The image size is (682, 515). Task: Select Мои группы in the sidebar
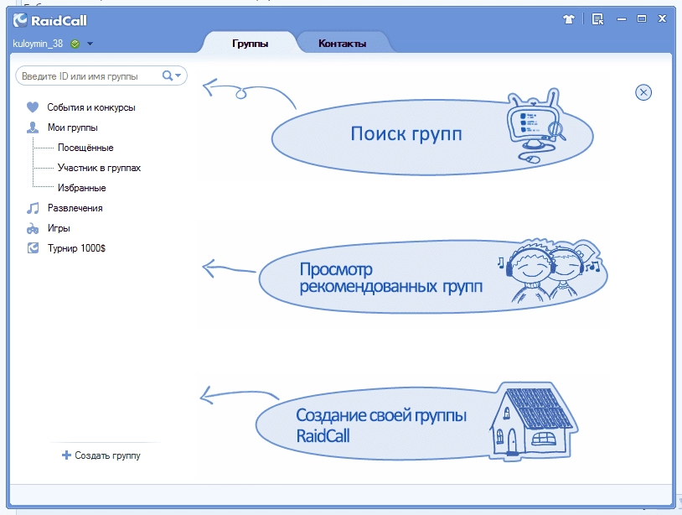[73, 127]
